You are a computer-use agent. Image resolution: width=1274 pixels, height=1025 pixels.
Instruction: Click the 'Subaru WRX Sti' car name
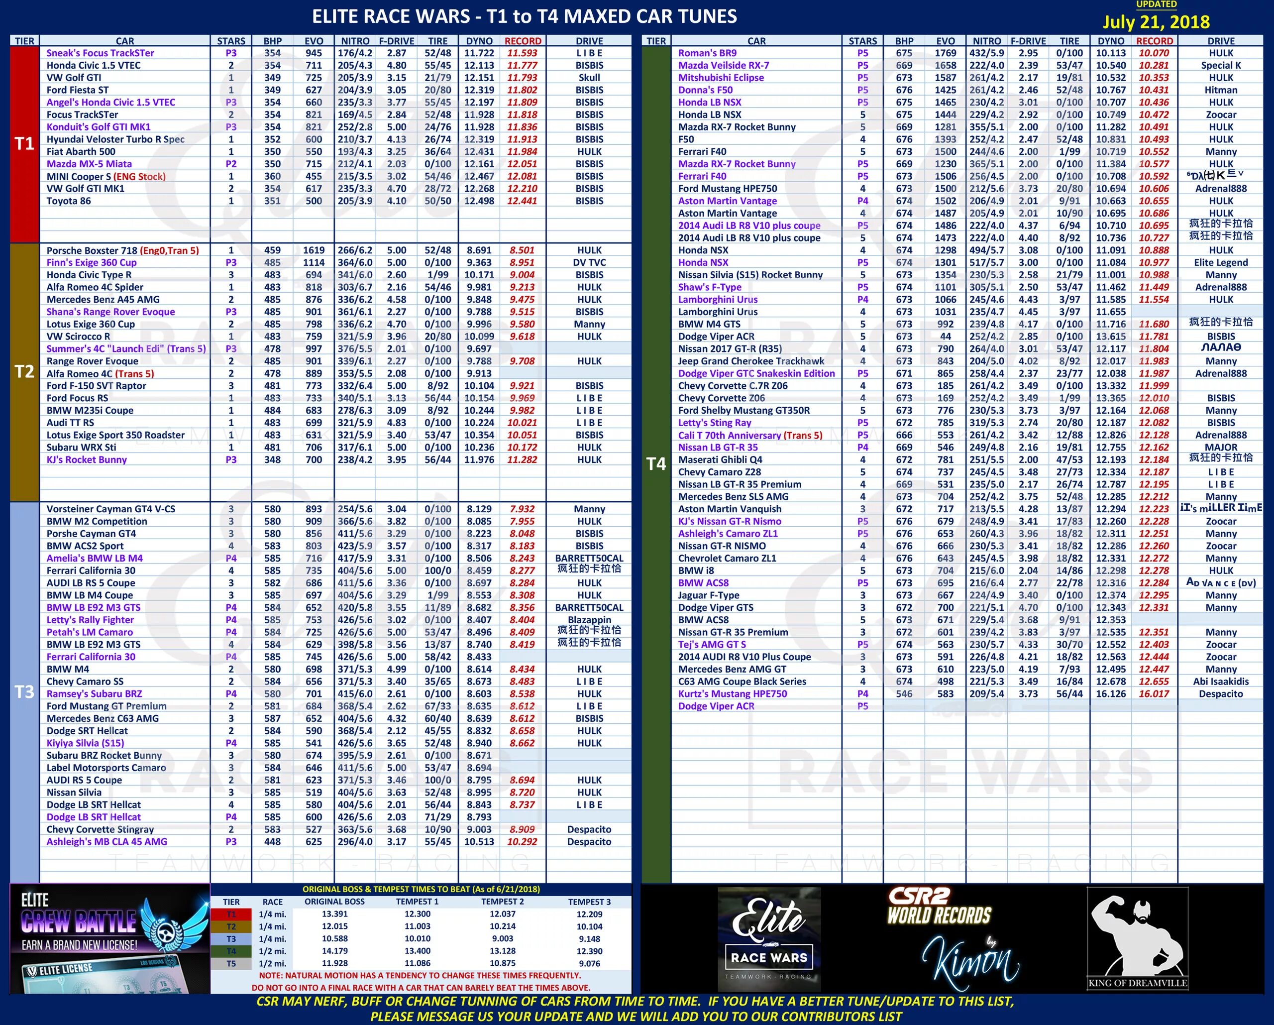[82, 447]
